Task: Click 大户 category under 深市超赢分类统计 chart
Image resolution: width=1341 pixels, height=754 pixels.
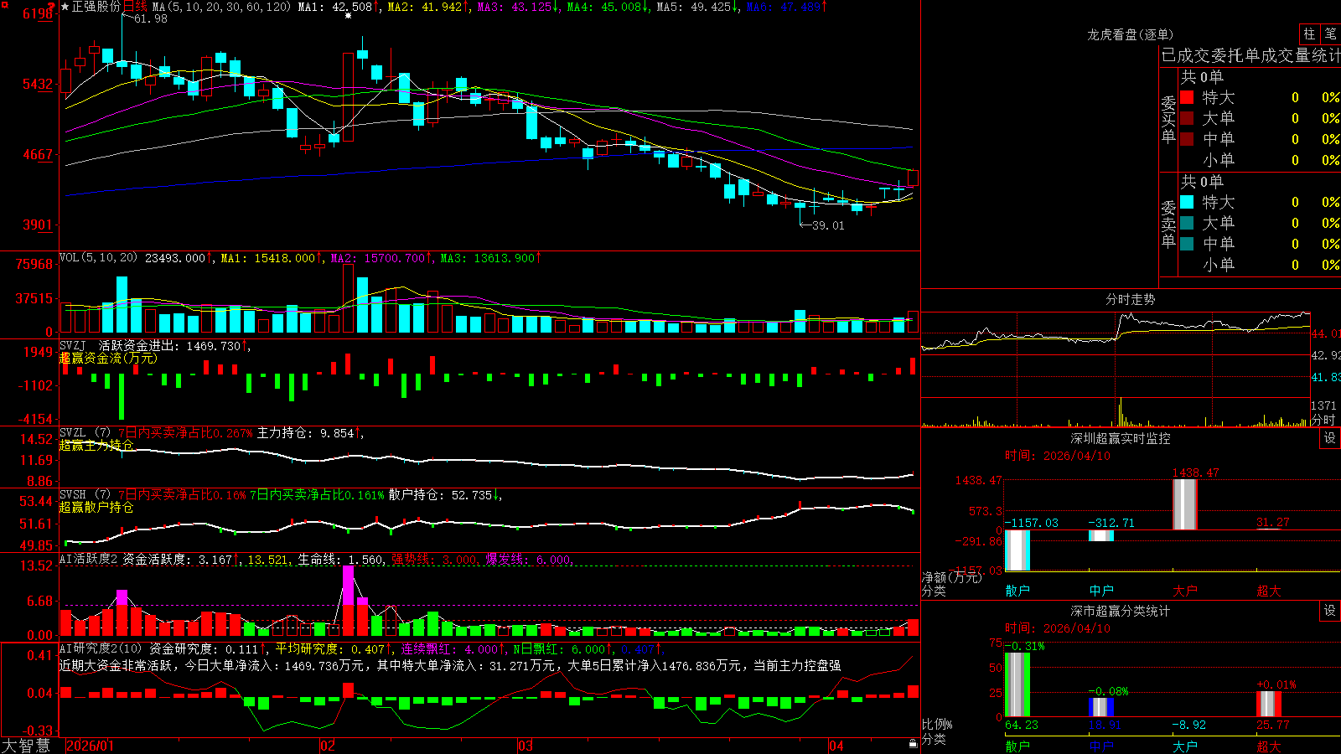Action: pos(1185,746)
